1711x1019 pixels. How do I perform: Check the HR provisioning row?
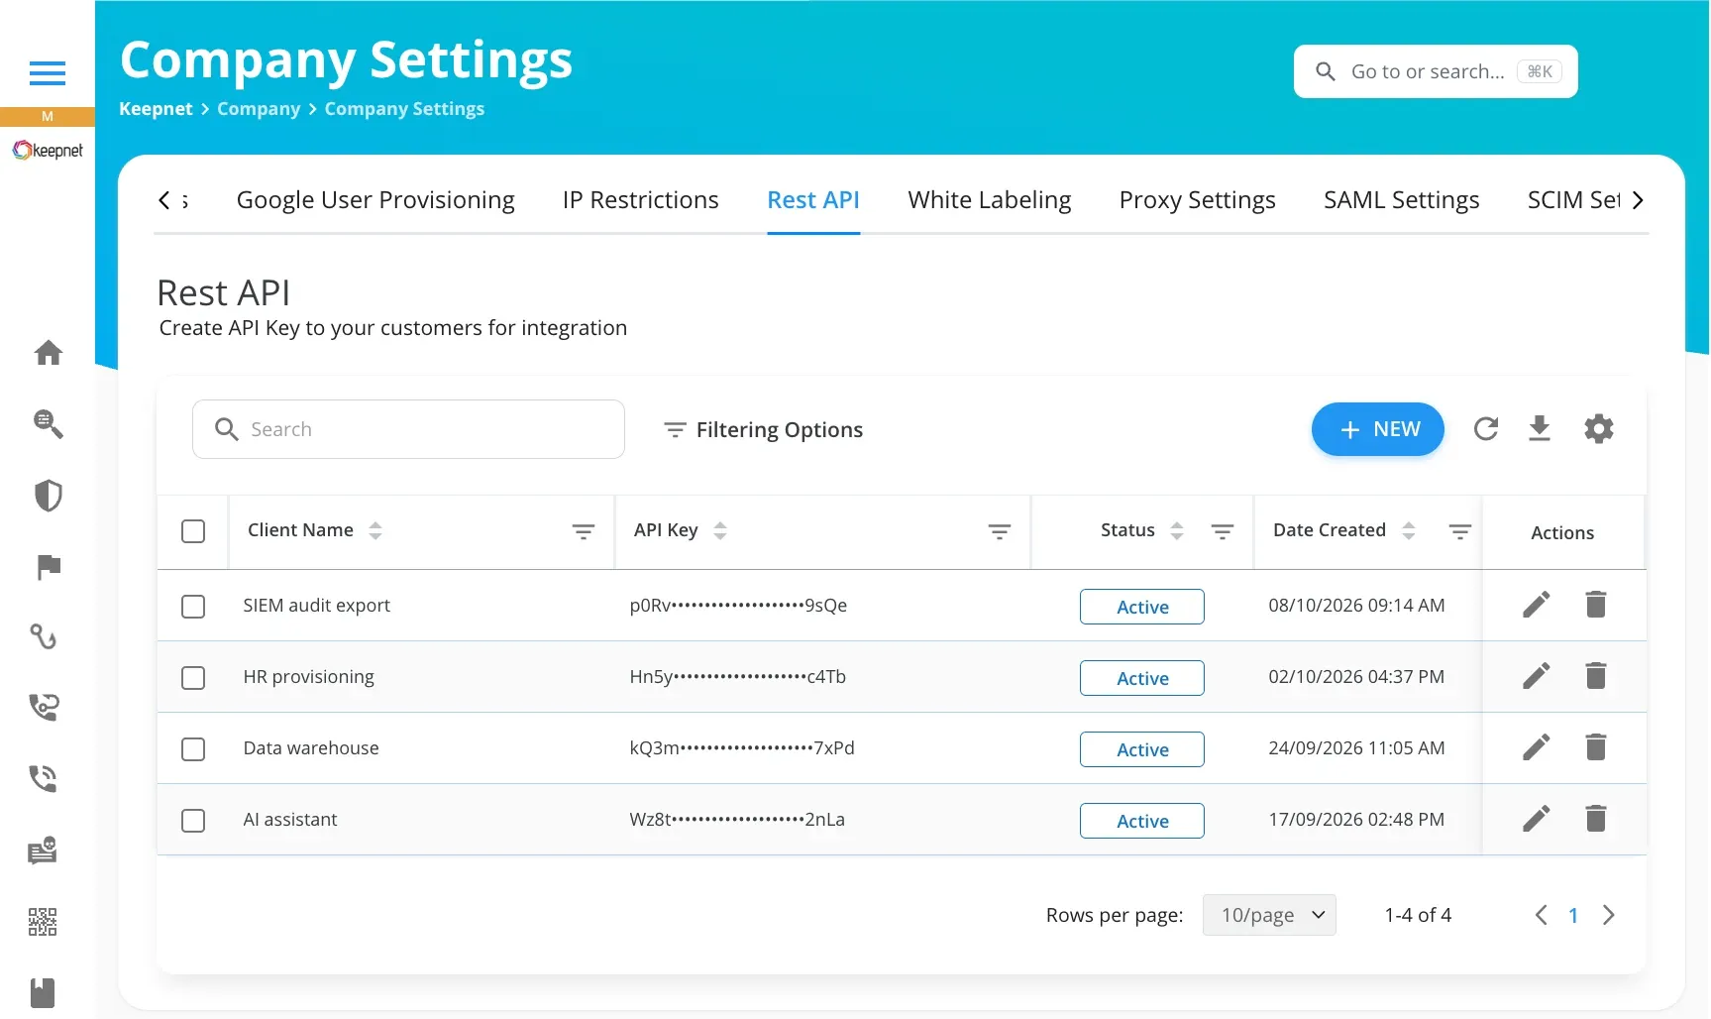tap(193, 678)
